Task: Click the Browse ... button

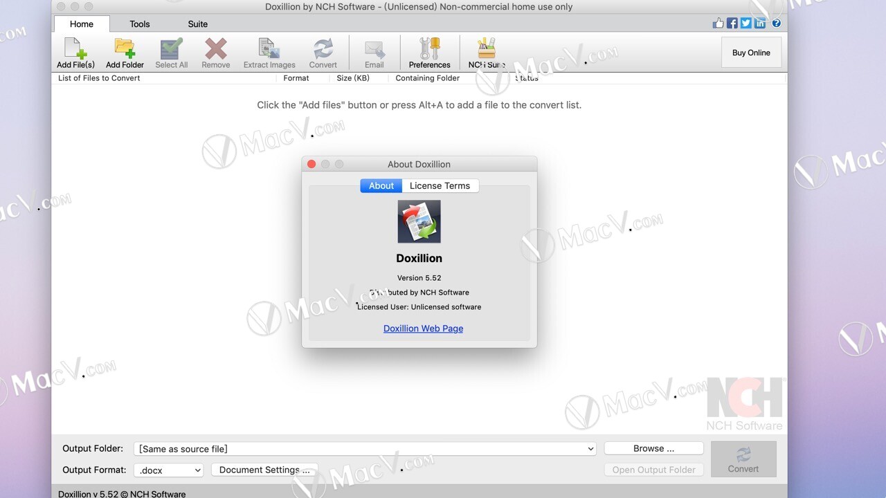Action: (x=653, y=448)
